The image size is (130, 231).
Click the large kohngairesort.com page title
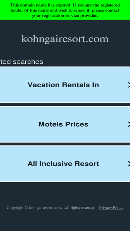click(65, 39)
